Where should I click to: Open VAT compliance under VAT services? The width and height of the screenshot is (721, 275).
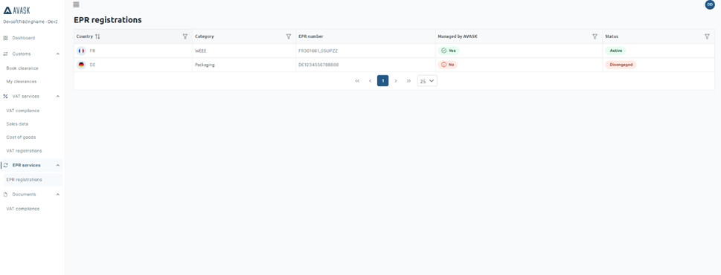click(x=23, y=111)
